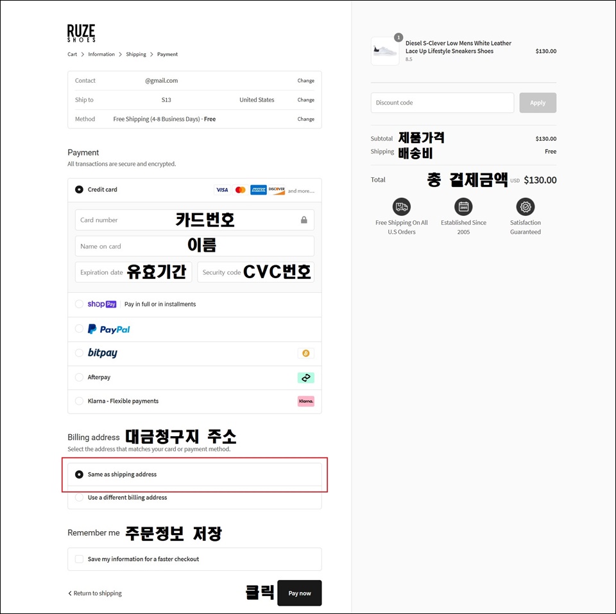Choose PayPal payment radio button
The height and width of the screenshot is (614, 616).
79,328
